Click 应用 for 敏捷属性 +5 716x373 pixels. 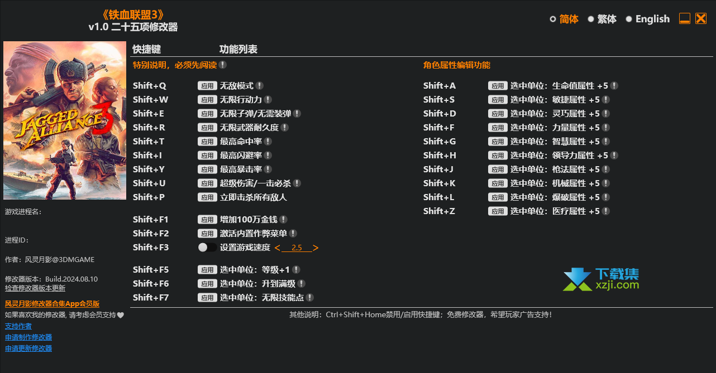pos(498,100)
